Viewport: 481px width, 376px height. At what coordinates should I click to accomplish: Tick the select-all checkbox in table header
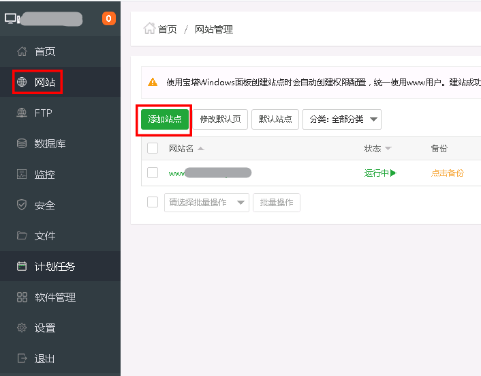(x=153, y=148)
